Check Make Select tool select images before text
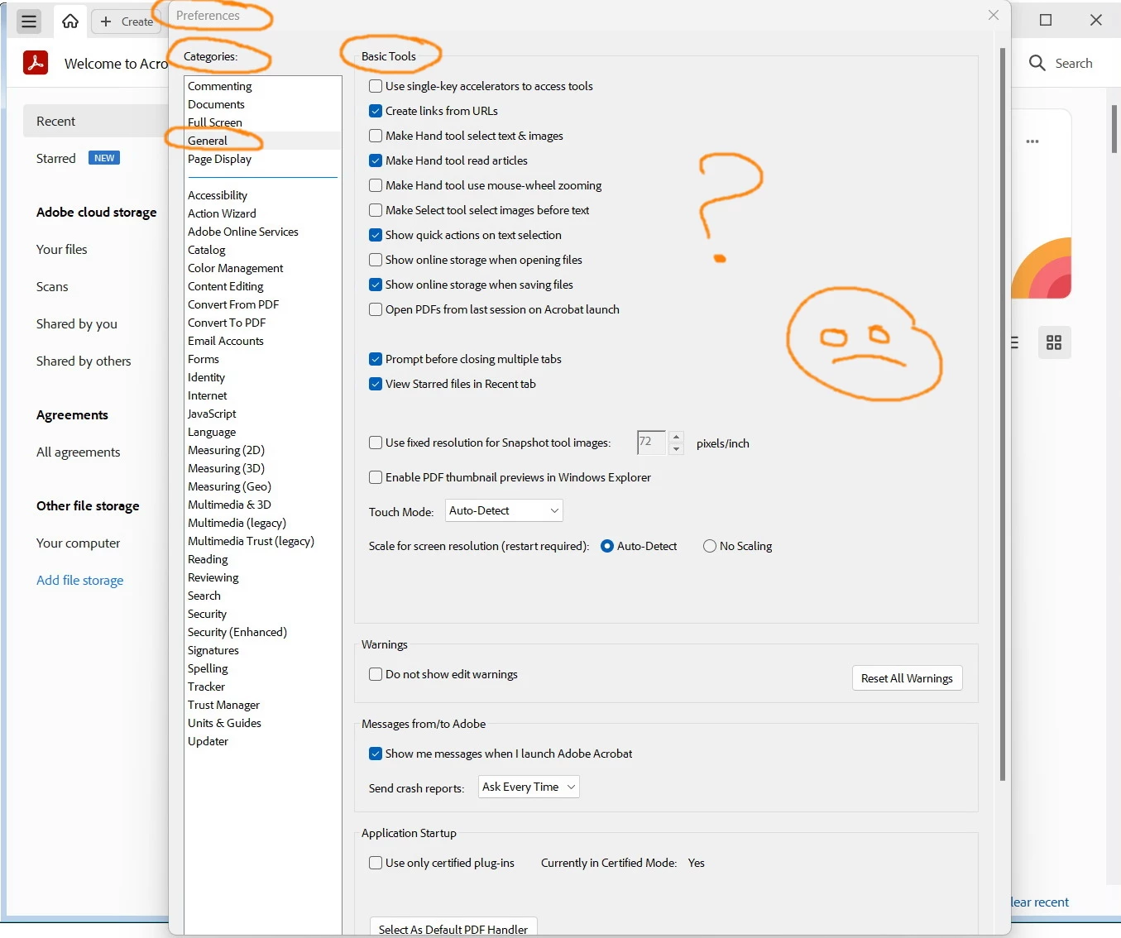This screenshot has width=1121, height=938. [376, 210]
